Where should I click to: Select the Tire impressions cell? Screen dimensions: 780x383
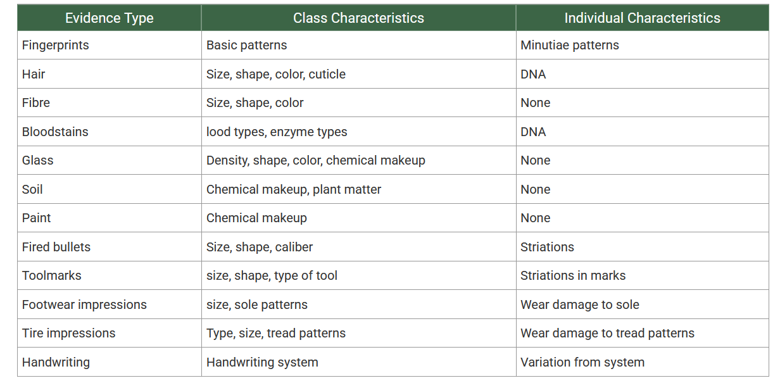click(x=110, y=333)
